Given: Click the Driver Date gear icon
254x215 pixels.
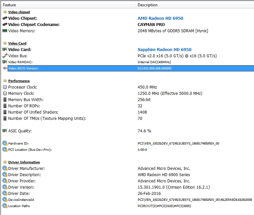Looking at the screenshot, I should [5, 193].
